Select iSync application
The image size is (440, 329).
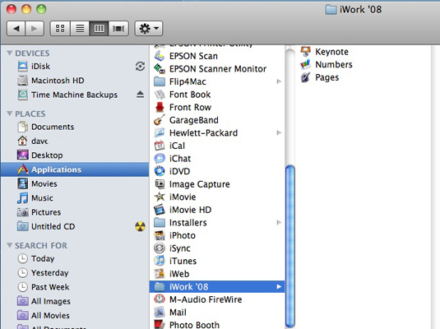pyautogui.click(x=217, y=248)
